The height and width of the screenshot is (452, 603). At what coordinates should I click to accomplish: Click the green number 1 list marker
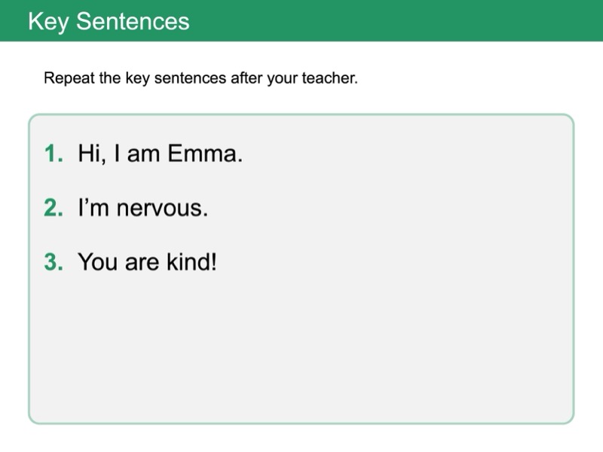click(53, 154)
